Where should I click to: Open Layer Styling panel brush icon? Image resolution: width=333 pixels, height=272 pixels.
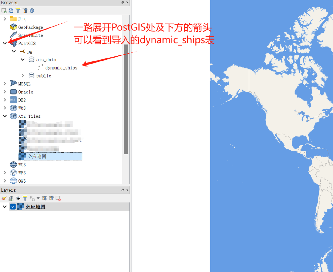click(x=4, y=198)
